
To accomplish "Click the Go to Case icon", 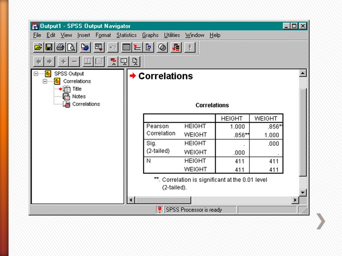I will click(138, 47).
